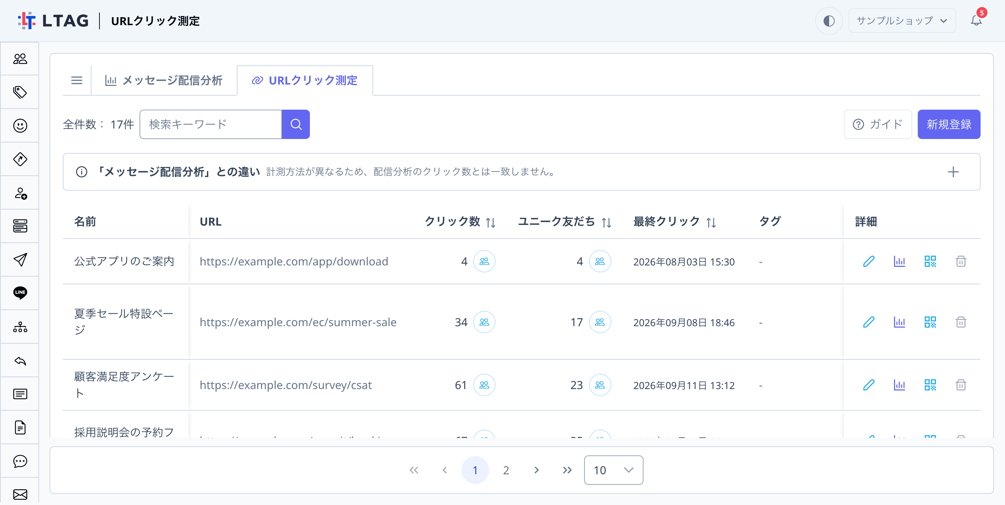
Task: Open the サンプルショップ account dropdown
Action: coord(902,21)
